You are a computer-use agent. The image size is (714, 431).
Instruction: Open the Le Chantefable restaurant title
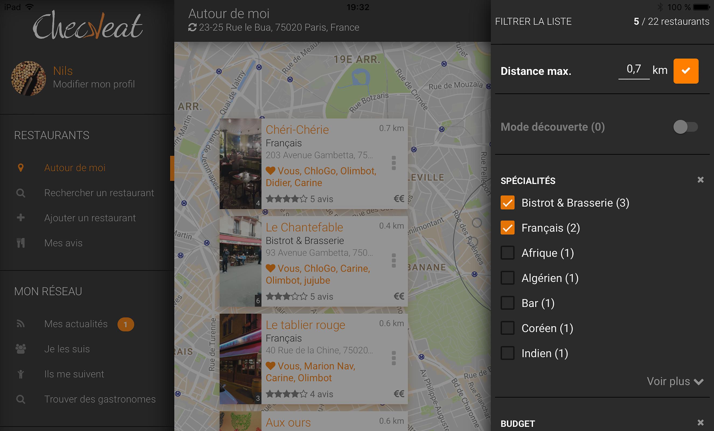click(304, 227)
